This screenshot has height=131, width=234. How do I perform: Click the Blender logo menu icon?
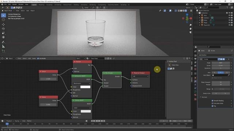click(2, 4)
